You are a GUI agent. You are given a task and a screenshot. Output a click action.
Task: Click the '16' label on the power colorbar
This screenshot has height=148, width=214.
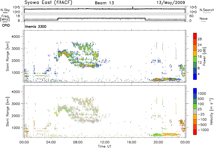pos(200,57)
